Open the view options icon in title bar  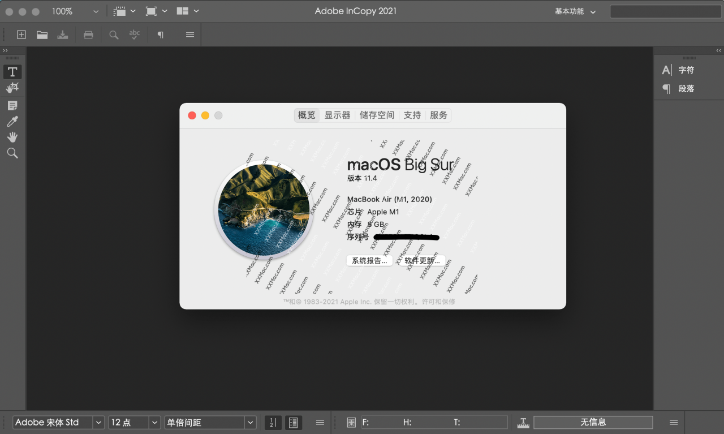pyautogui.click(x=119, y=11)
